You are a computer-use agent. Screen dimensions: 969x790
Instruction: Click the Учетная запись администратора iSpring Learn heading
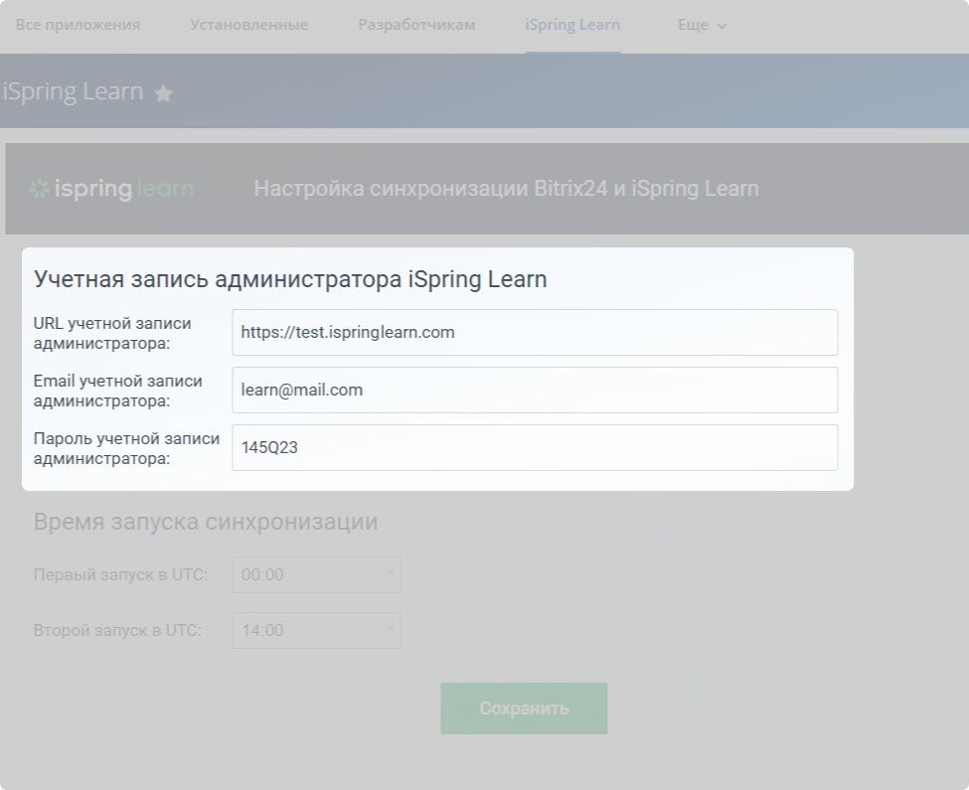point(290,279)
